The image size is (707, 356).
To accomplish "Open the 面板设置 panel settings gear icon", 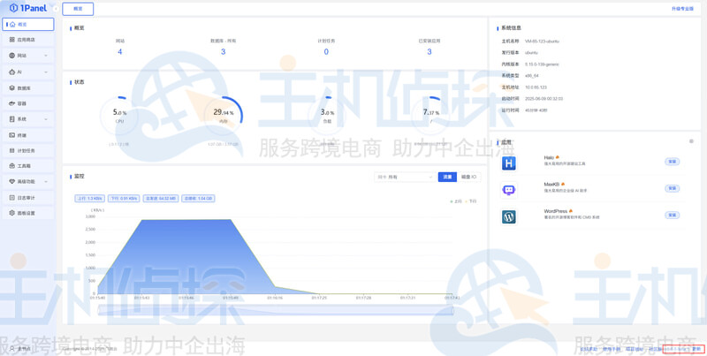I will pos(12,213).
